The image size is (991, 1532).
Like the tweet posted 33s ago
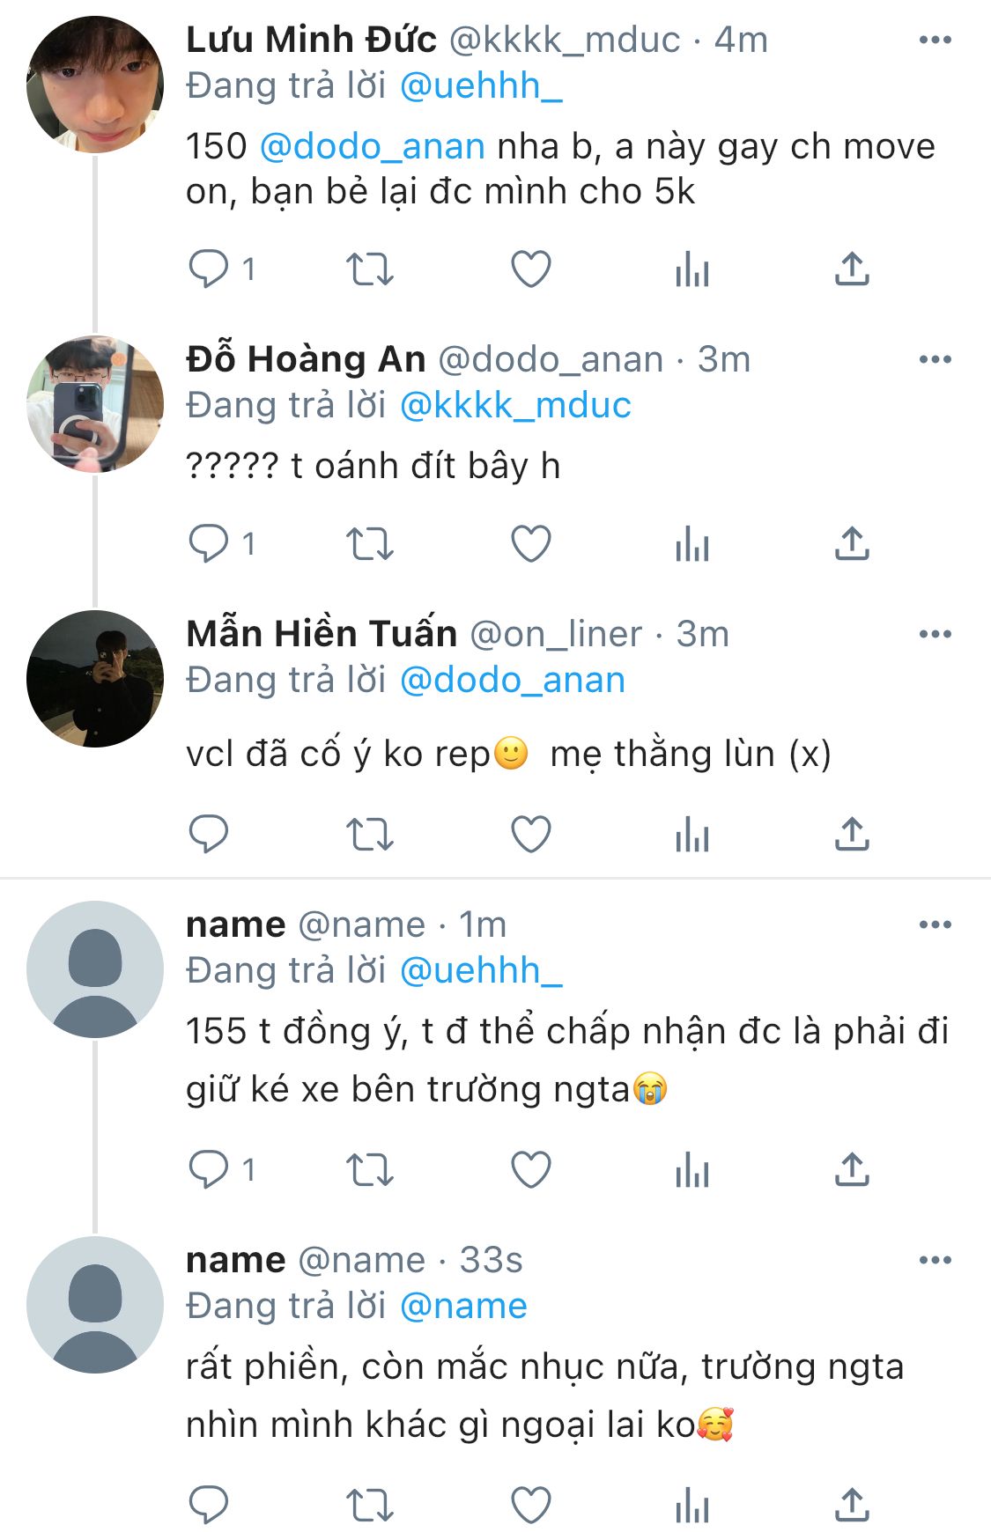531,1505
